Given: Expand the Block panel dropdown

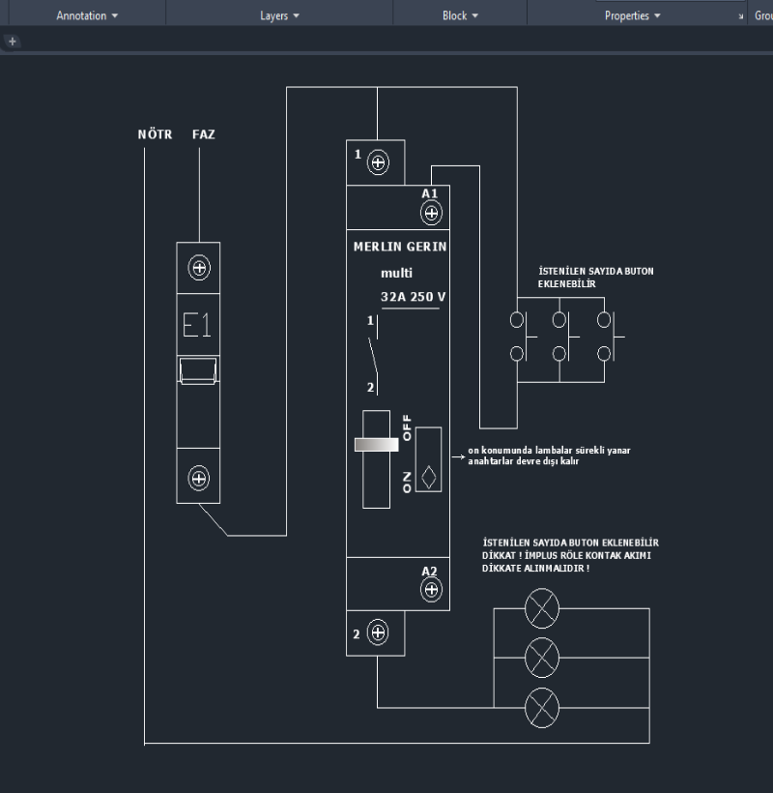Looking at the screenshot, I should pos(460,15).
